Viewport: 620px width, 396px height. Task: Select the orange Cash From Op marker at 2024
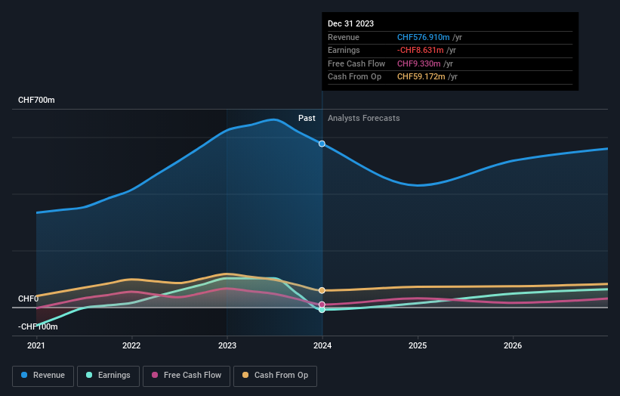point(322,290)
